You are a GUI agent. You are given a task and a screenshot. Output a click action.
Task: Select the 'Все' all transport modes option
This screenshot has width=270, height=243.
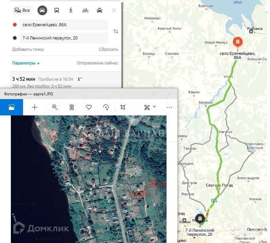(x=22, y=10)
